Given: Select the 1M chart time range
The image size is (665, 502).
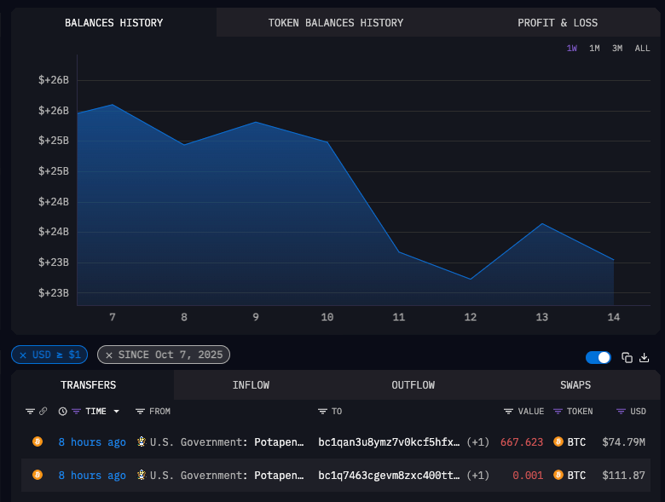Looking at the screenshot, I should click(x=594, y=49).
